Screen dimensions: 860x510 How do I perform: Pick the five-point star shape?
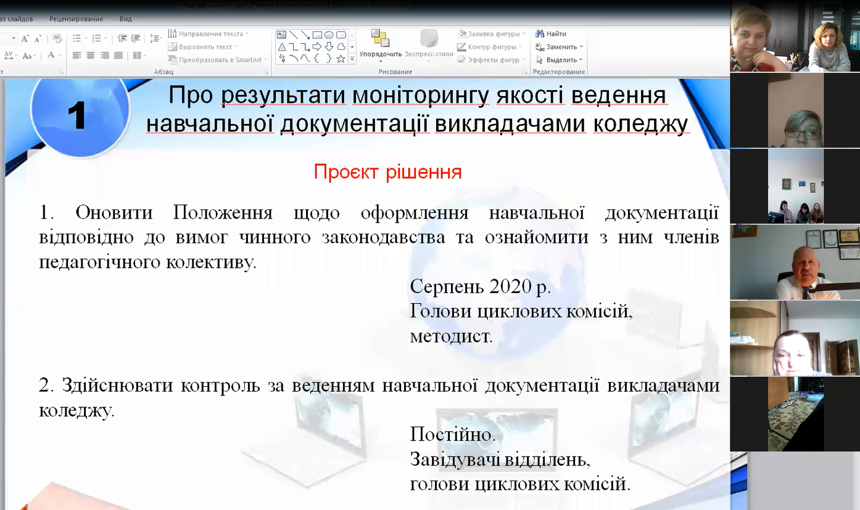click(341, 59)
